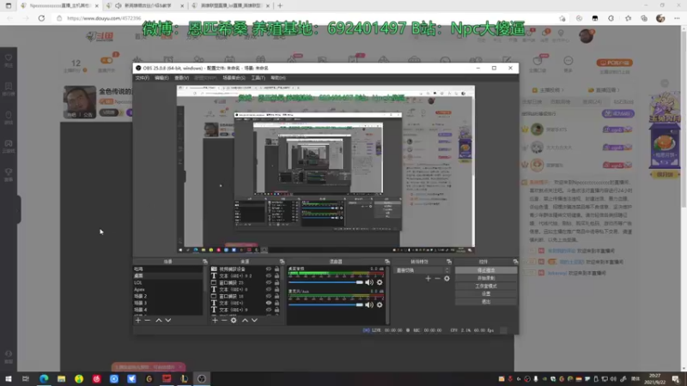Toggle visibility of 视频捕获设备 source
The height and width of the screenshot is (386, 687).
click(269, 269)
